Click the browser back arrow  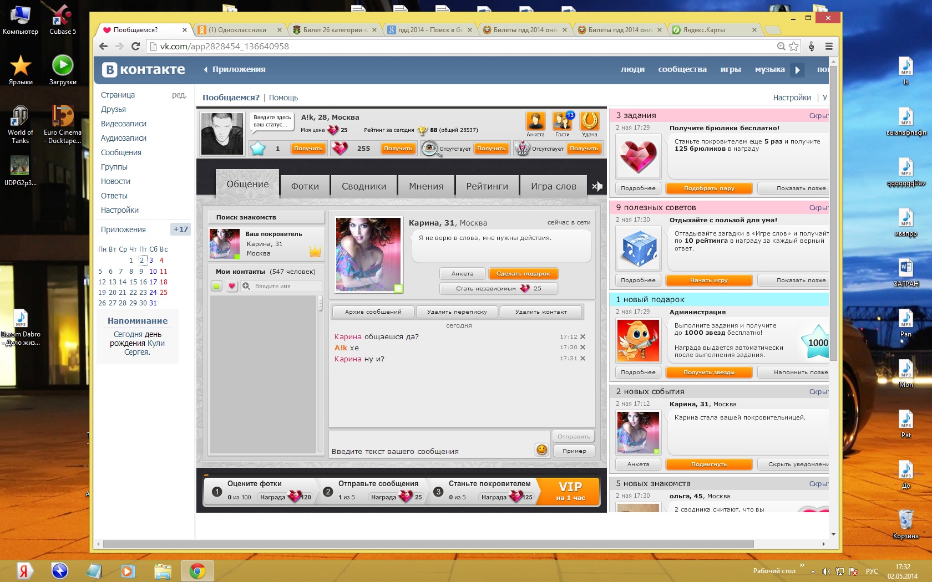tap(103, 46)
